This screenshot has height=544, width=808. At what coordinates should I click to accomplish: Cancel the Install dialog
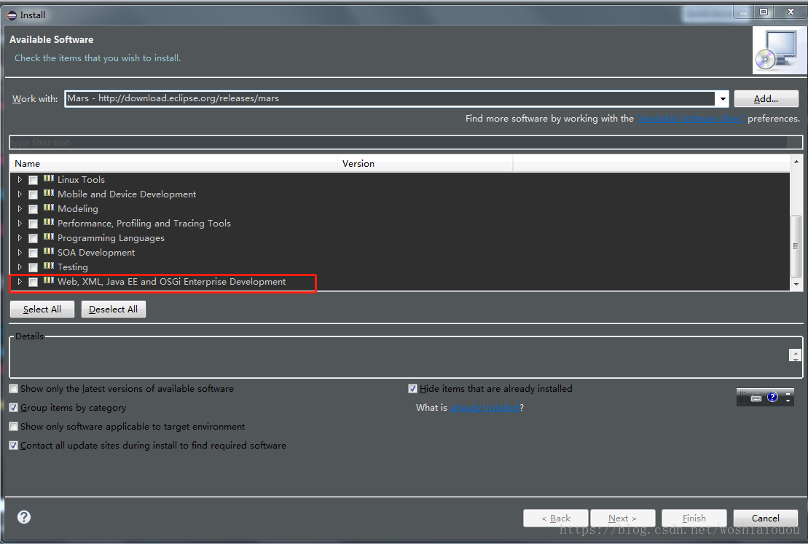click(x=765, y=518)
